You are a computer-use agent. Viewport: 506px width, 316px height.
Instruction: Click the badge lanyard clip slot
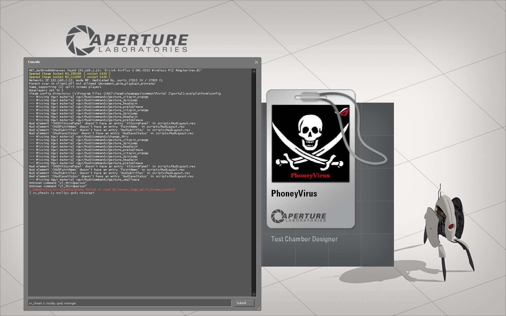coord(311,97)
